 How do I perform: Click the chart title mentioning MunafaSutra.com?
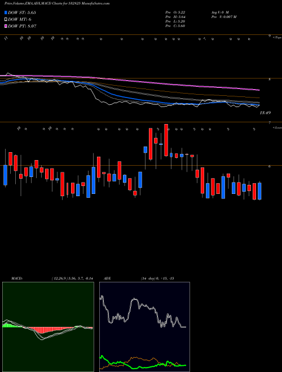click(57, 4)
